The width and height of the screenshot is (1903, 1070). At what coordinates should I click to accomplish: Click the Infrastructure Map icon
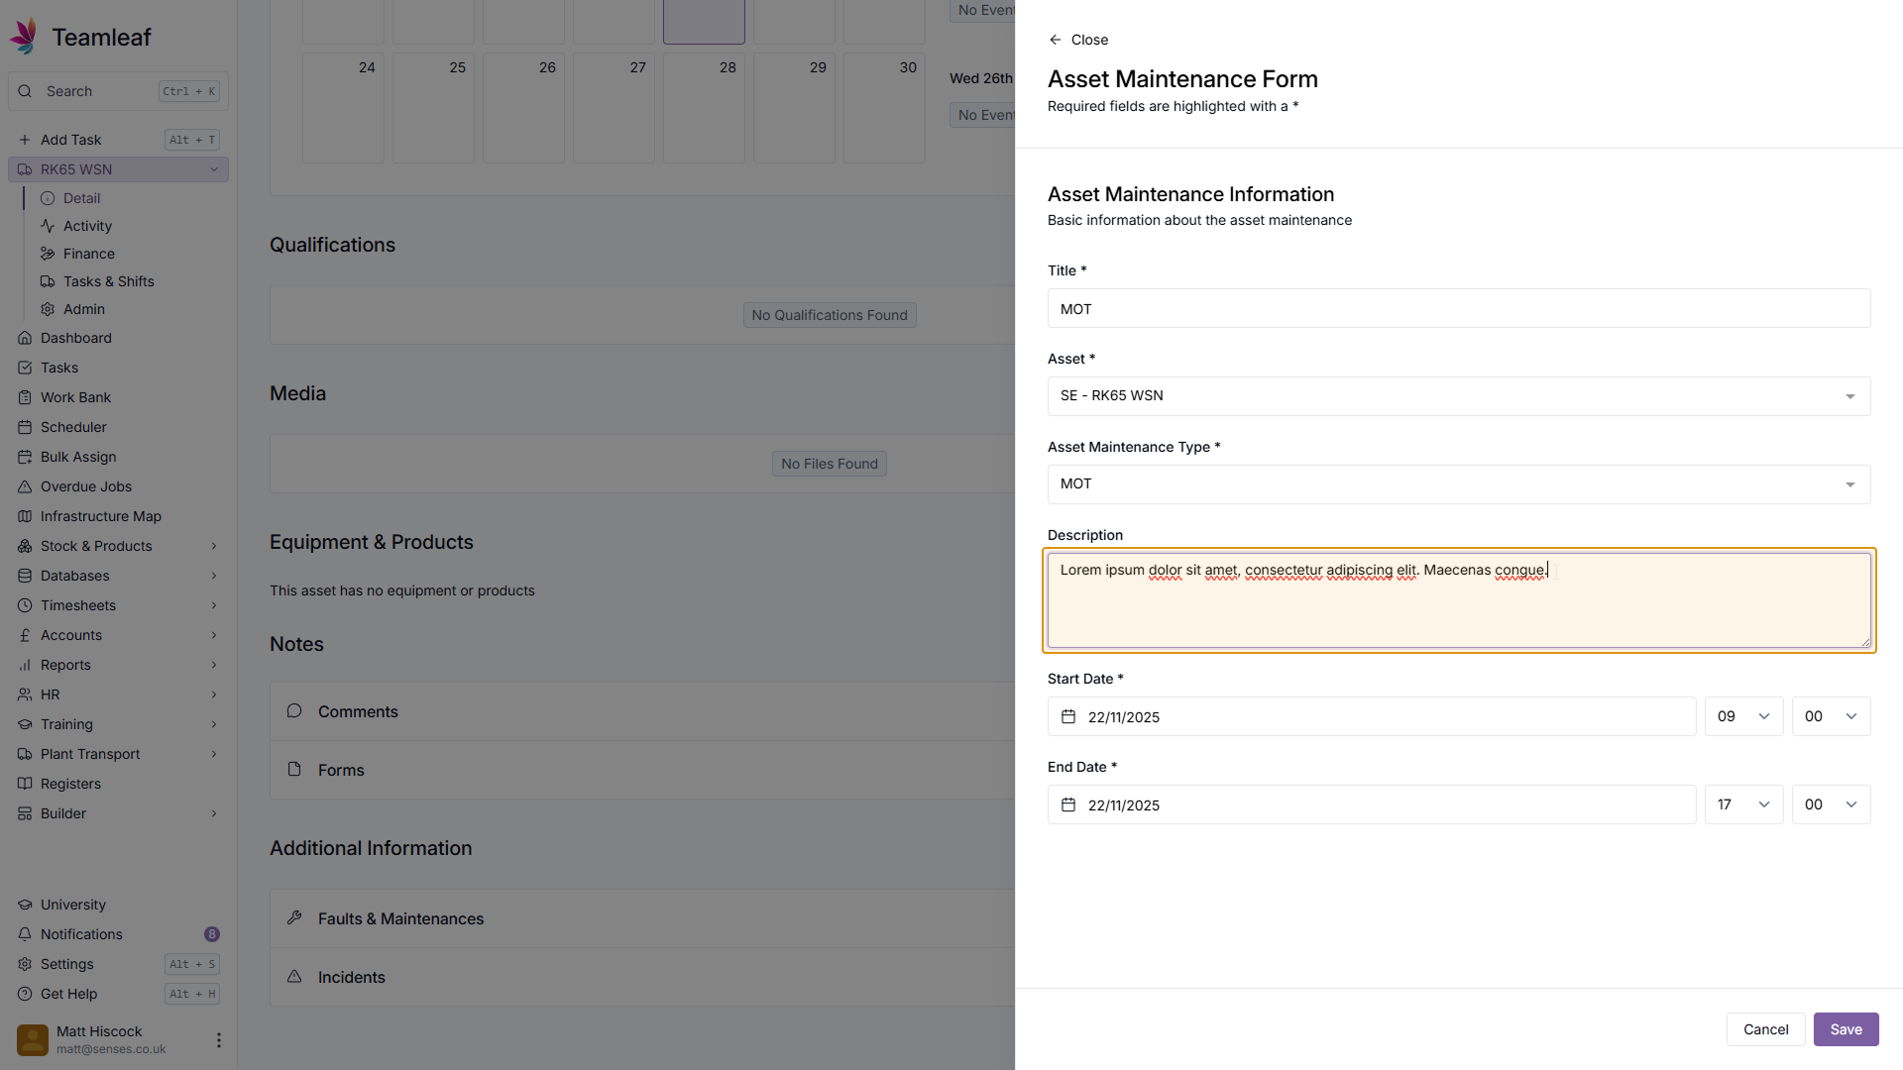coord(25,516)
